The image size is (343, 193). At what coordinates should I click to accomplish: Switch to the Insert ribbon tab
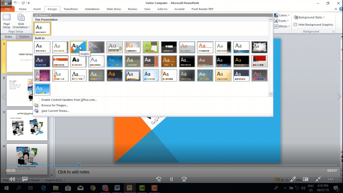pos(37,9)
